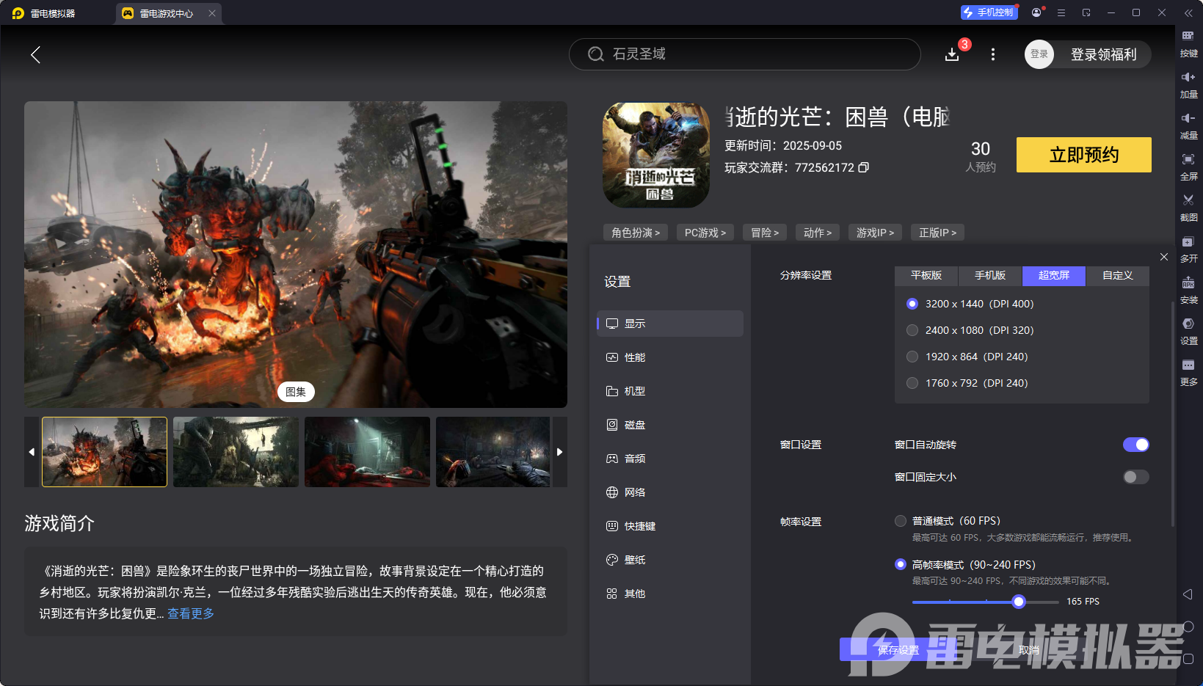The height and width of the screenshot is (686, 1203).
Task: Expand the description via 查看更多
Action: (191, 613)
